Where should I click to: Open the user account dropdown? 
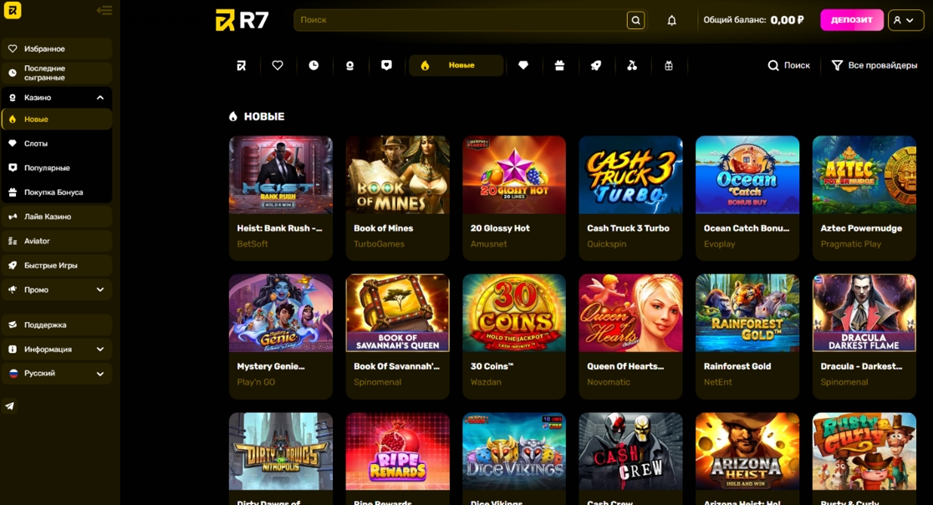coord(905,20)
